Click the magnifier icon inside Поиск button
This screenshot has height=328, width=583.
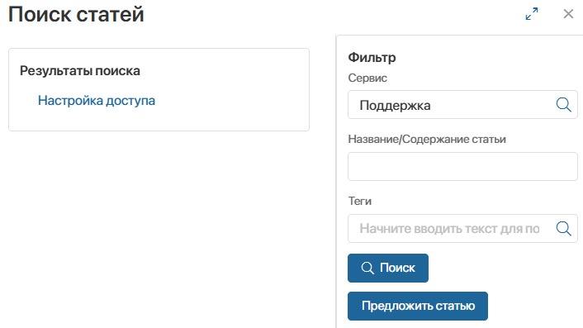click(367, 268)
